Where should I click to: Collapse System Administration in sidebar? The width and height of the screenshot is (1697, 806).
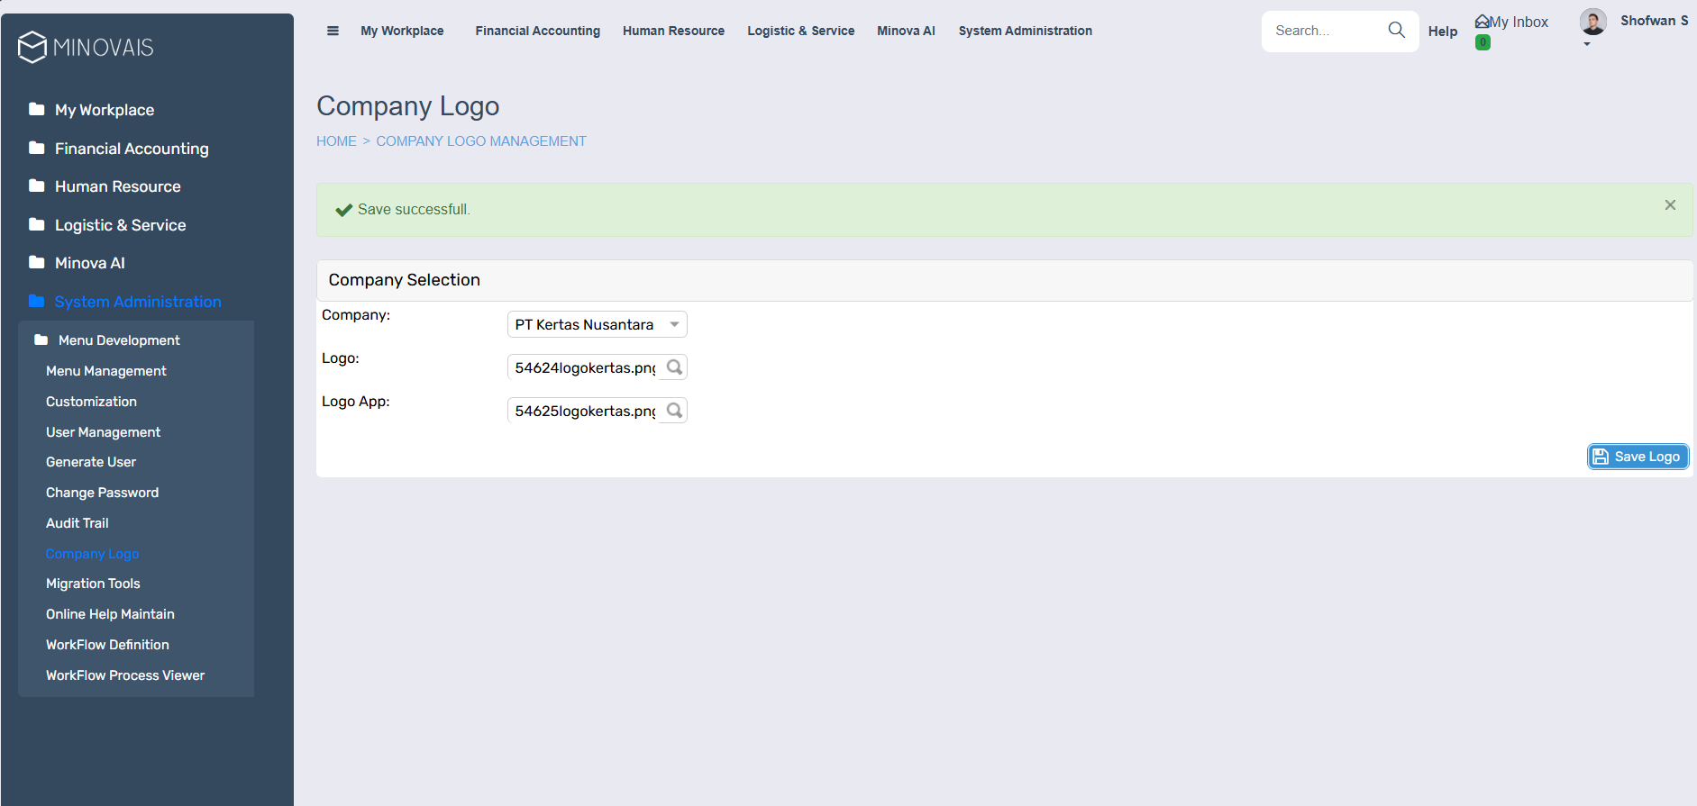point(137,302)
